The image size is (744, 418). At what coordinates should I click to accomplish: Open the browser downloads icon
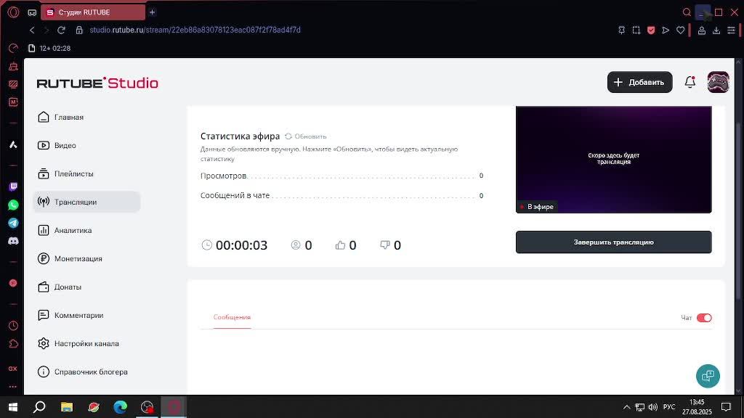point(716,30)
